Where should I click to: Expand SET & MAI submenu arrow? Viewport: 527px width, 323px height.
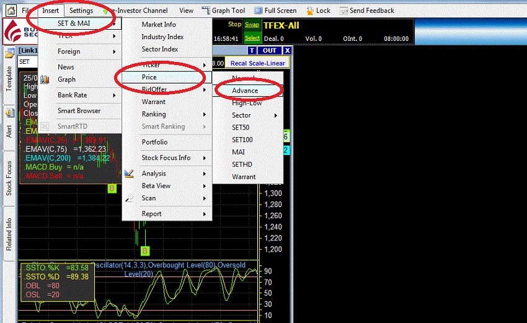(x=115, y=24)
